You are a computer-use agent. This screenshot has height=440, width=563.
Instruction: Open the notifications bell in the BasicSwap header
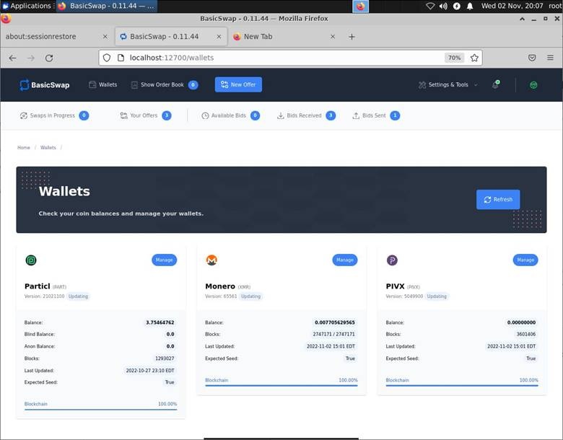(495, 84)
